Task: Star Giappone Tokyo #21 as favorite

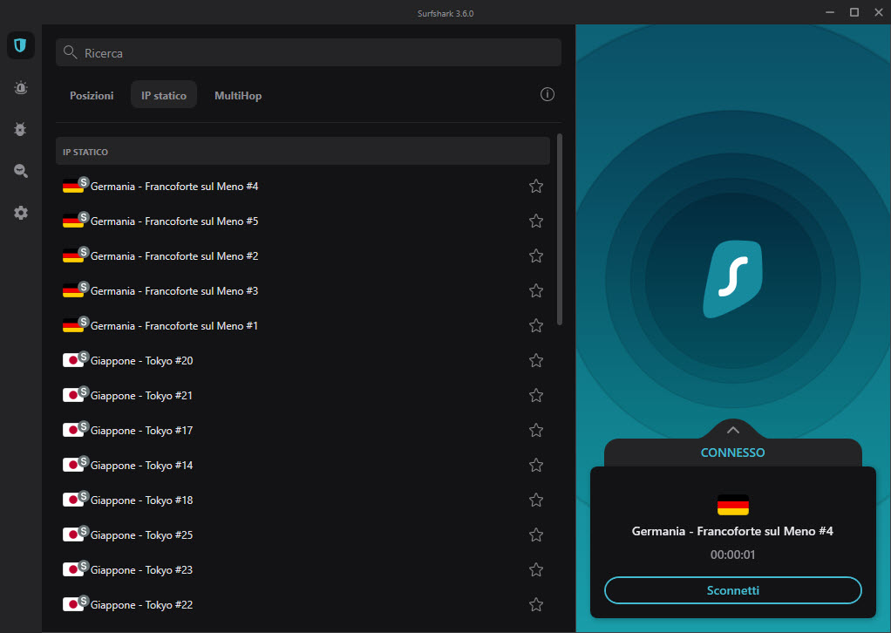Action: tap(536, 396)
